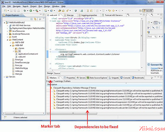
Task: Open the Snippets tab
Action: 114,78
